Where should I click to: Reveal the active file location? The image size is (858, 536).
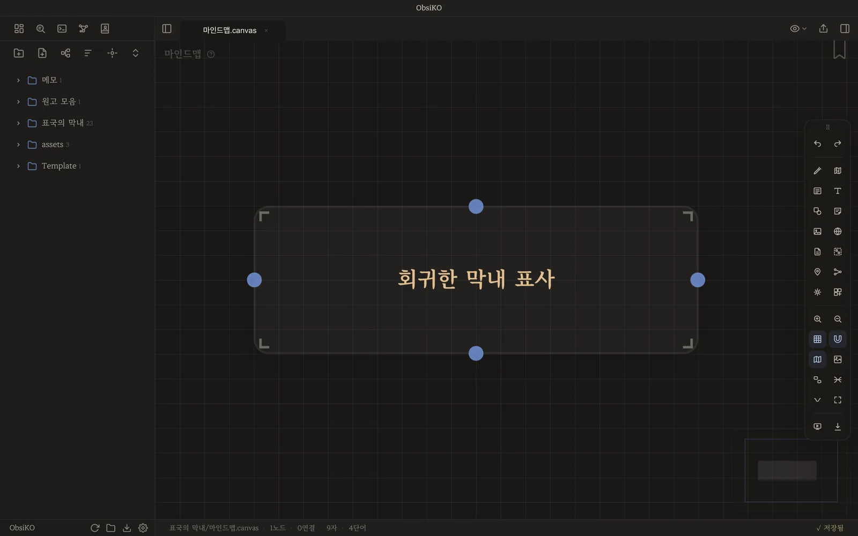tap(112, 53)
